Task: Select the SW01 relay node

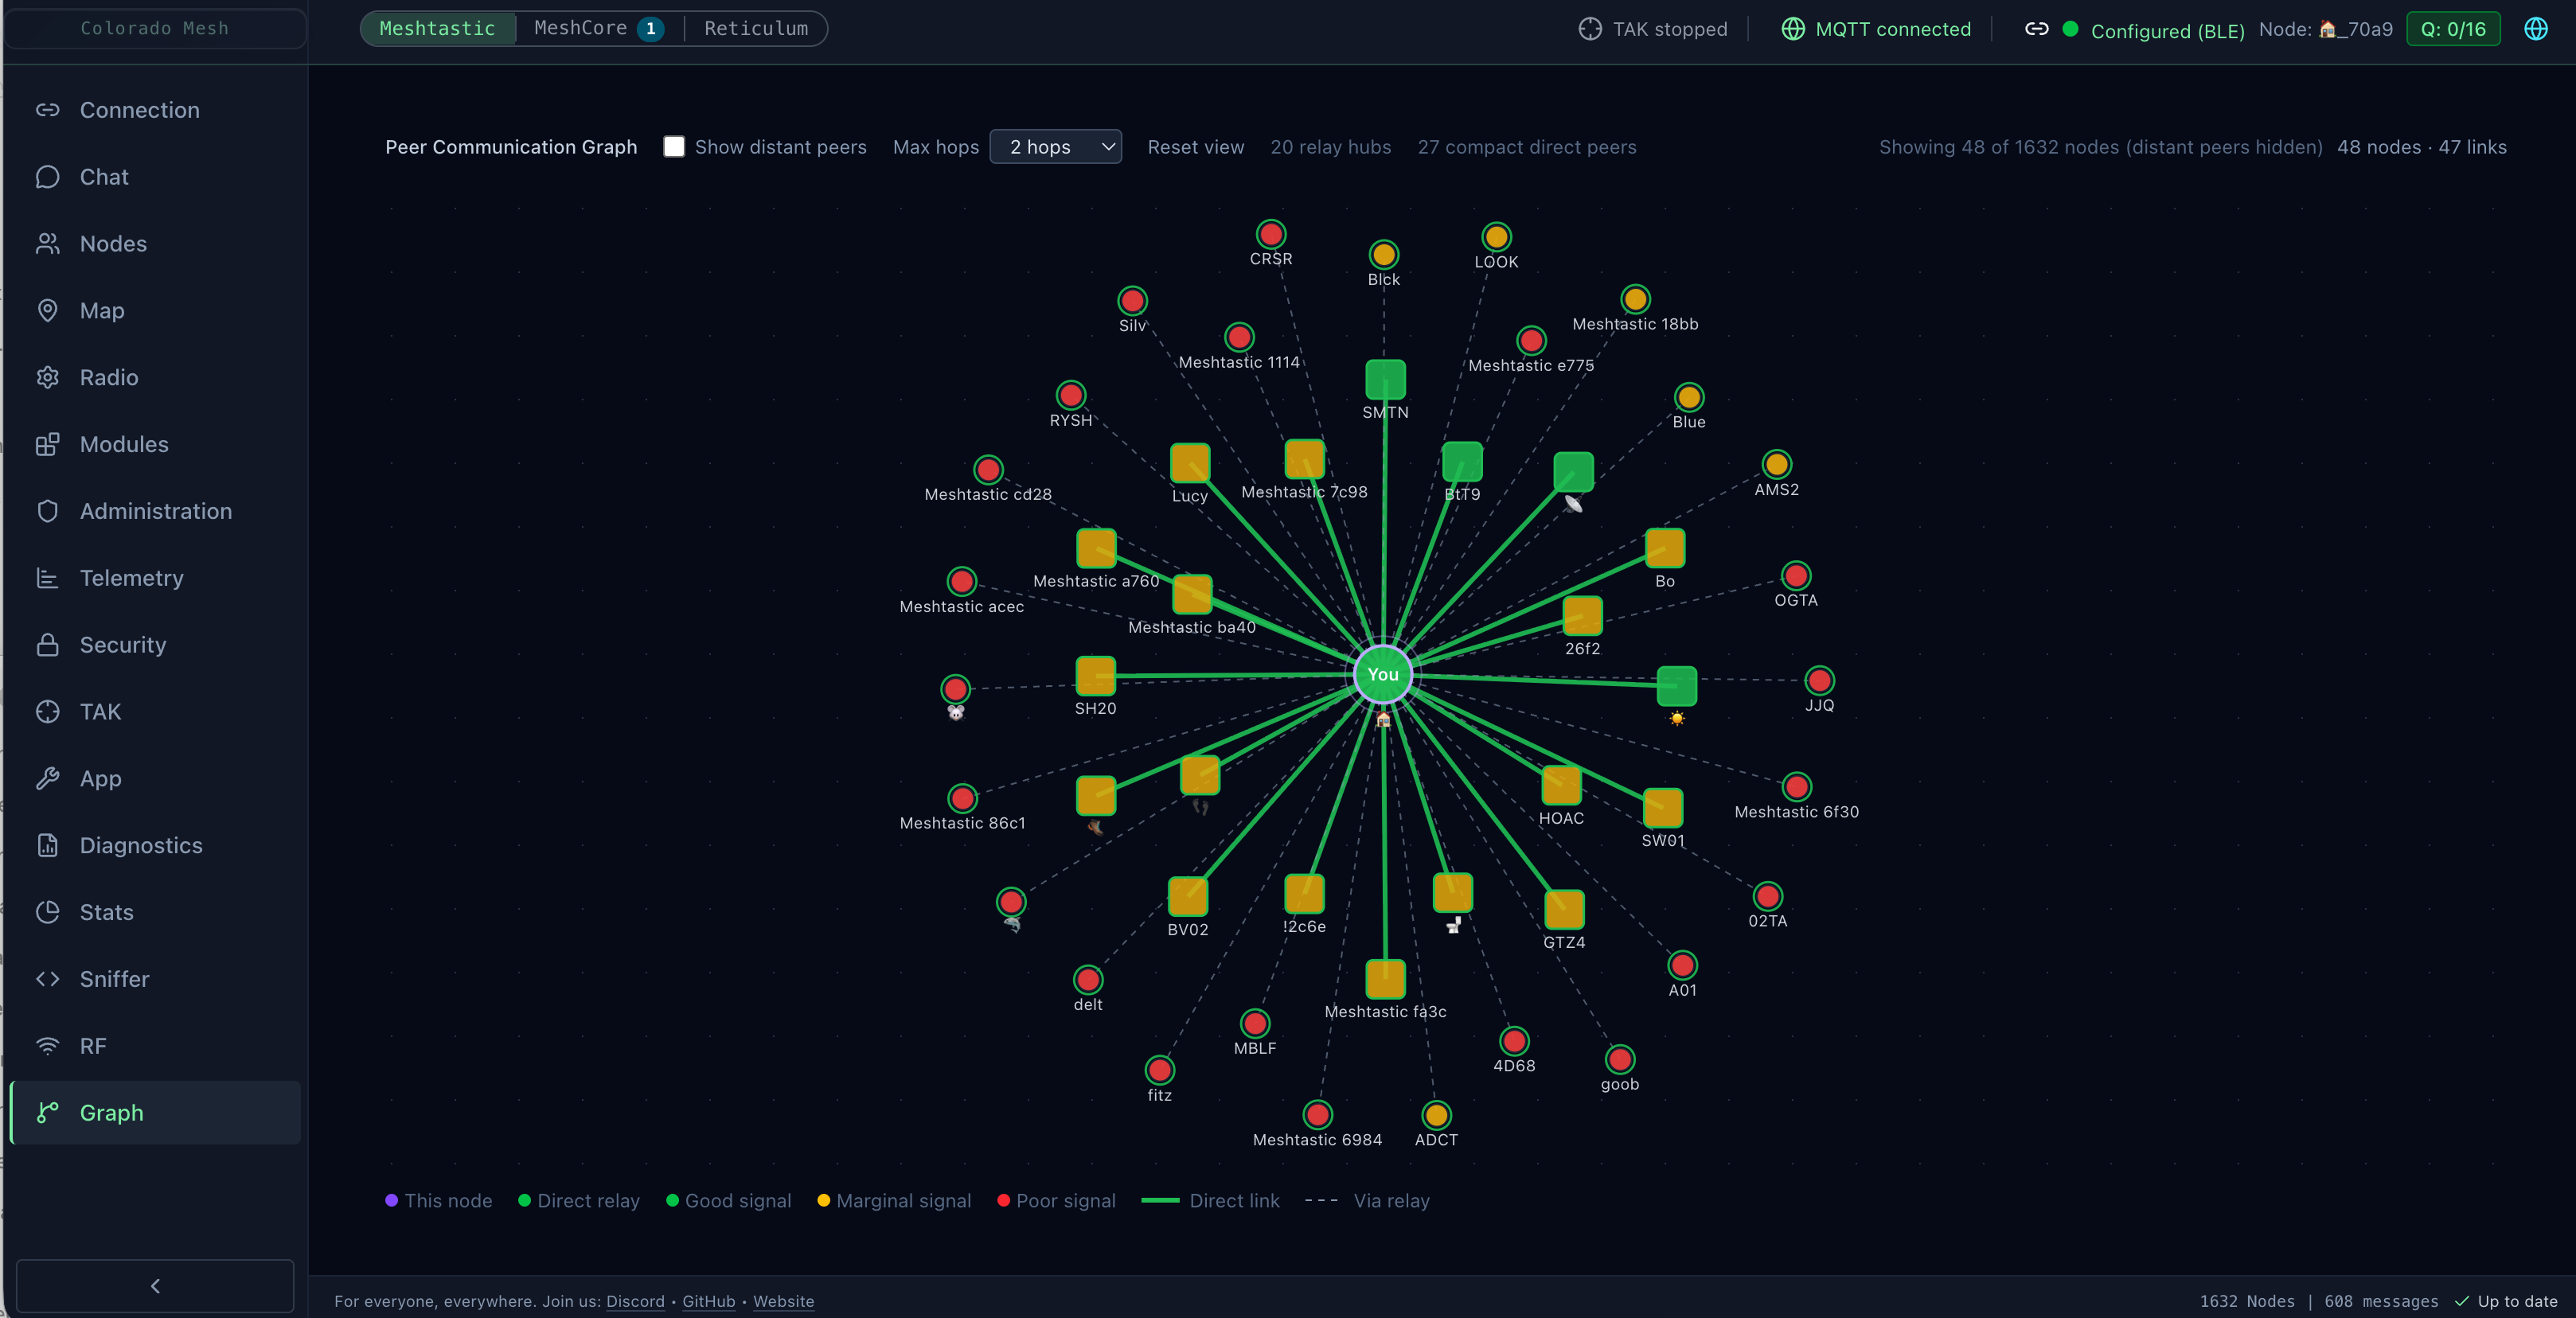Action: [1663, 808]
